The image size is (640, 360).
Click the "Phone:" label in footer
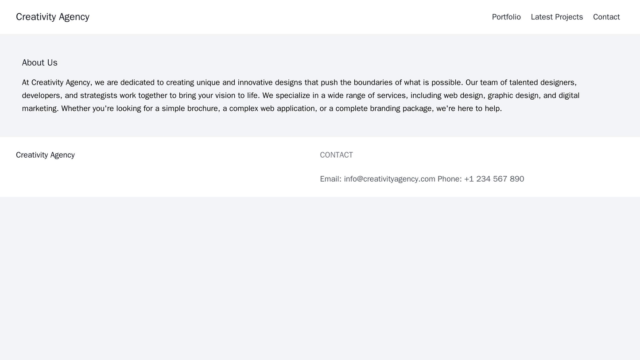pyautogui.click(x=449, y=179)
